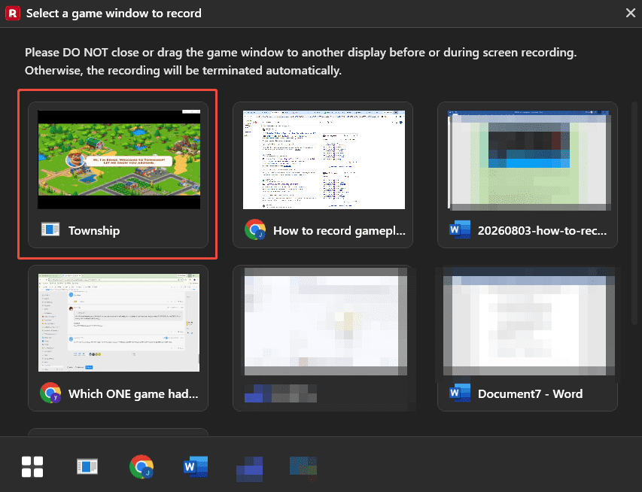
Task: Close the 'Select a game window to record' dialog
Action: (631, 13)
